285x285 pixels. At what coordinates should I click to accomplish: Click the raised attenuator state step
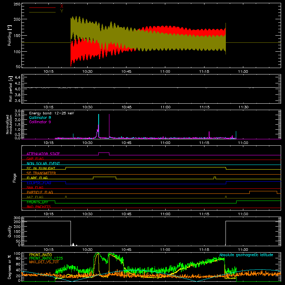(104, 153)
